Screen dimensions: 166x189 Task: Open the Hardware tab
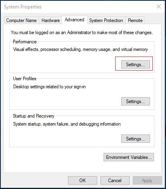pyautogui.click(x=50, y=20)
